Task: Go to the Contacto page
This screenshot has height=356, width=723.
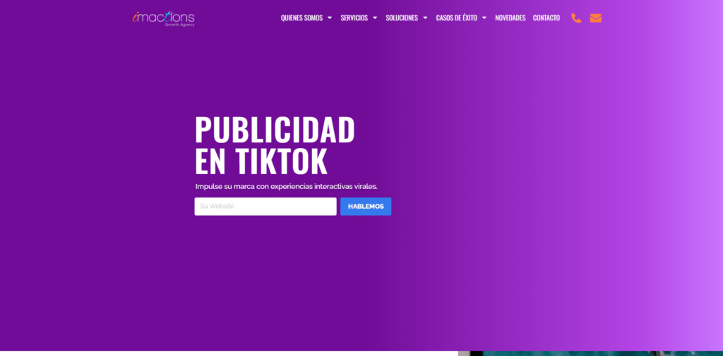Action: tap(546, 18)
